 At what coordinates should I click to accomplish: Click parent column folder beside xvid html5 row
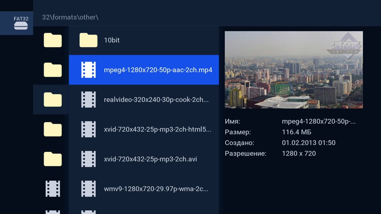53,129
